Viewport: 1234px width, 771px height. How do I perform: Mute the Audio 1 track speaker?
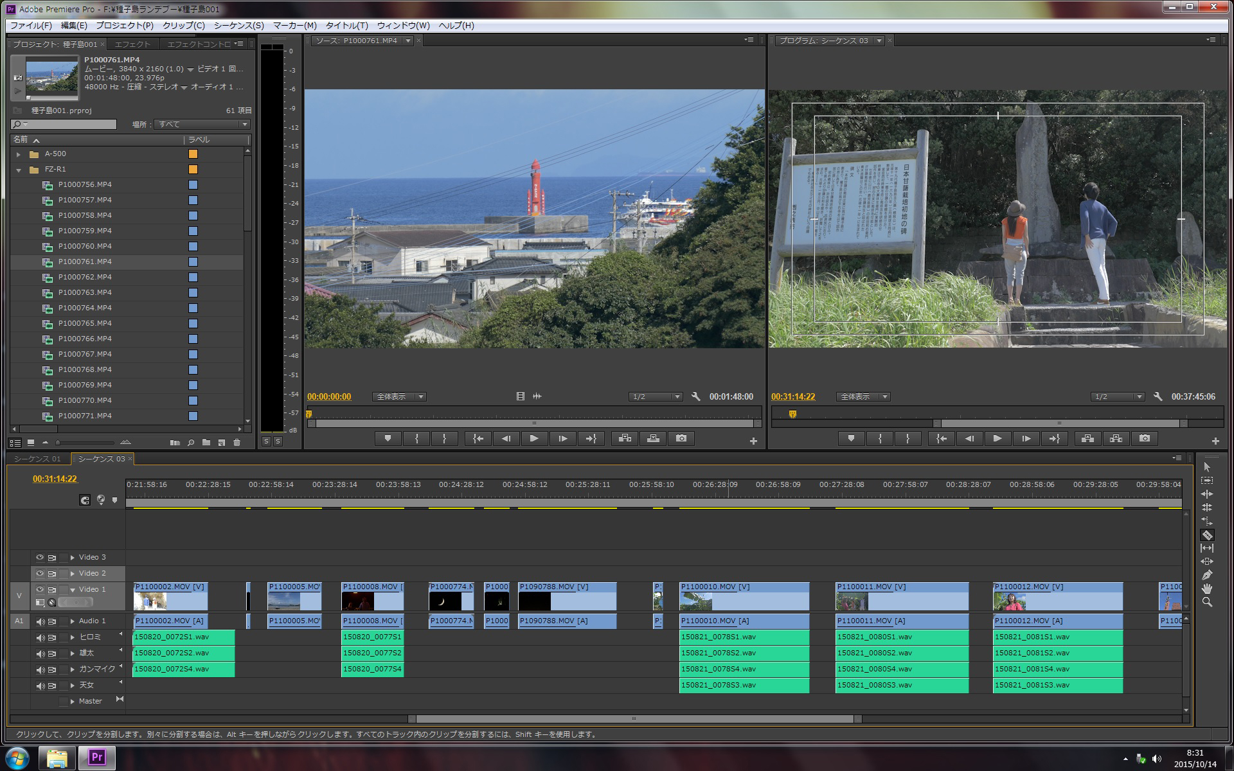[x=40, y=621]
